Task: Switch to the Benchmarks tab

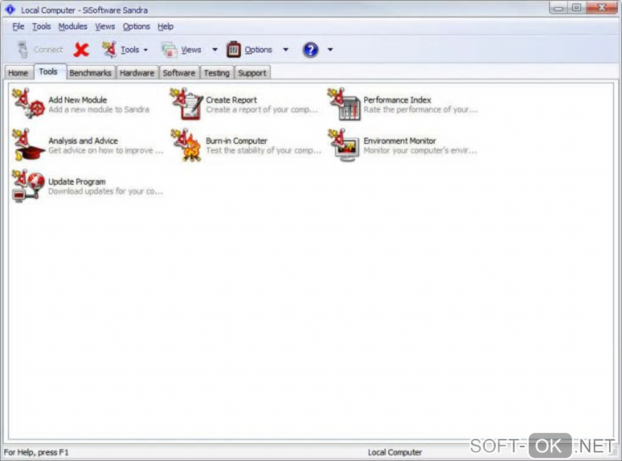Action: pyautogui.click(x=90, y=73)
